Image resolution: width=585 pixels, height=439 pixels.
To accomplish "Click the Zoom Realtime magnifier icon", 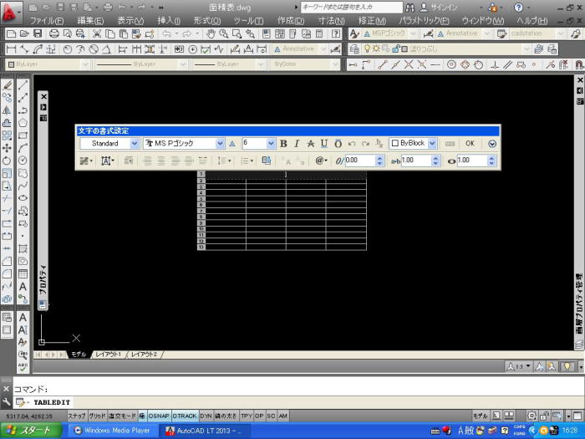I will (x=224, y=34).
